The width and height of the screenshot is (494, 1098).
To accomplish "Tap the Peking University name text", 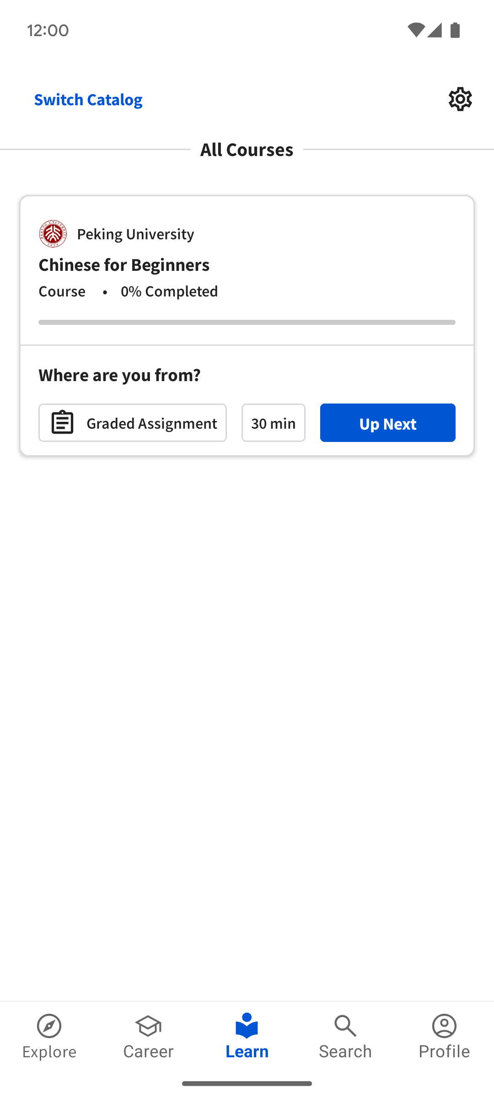I will pos(135,234).
